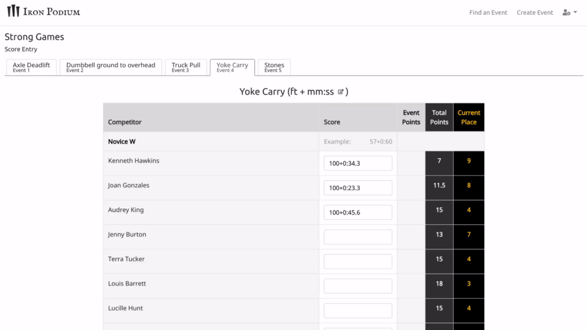Click the Novice W division row
The height and width of the screenshot is (330, 587).
point(293,141)
